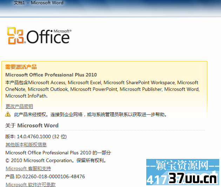Viewport: 221px width, 187px height.
Task: Click the 本产品包含Microsoft Access product list paragraph
Action: (x=102, y=89)
